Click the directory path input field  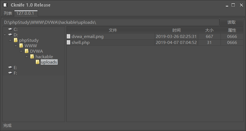[111, 22]
